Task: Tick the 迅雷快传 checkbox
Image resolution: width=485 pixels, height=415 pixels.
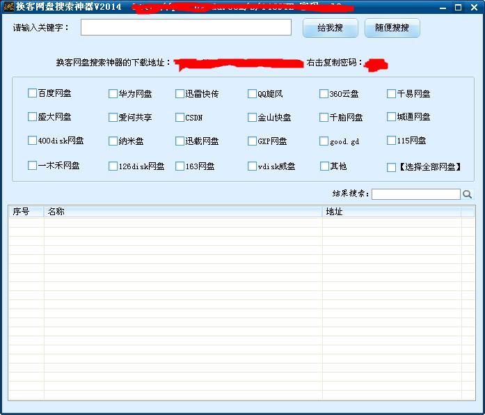Action: [x=180, y=93]
